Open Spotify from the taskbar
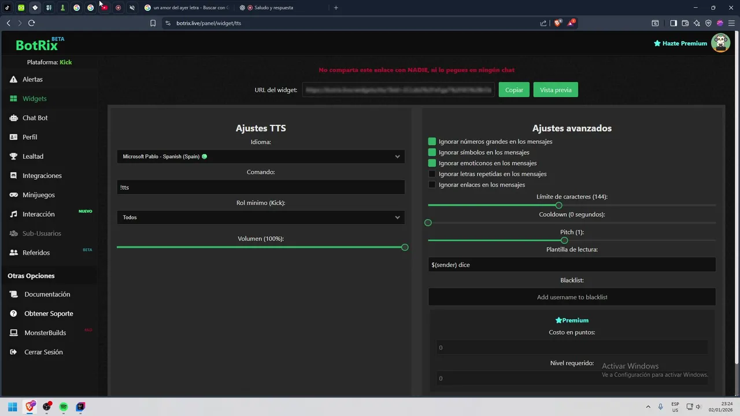 pyautogui.click(x=64, y=407)
